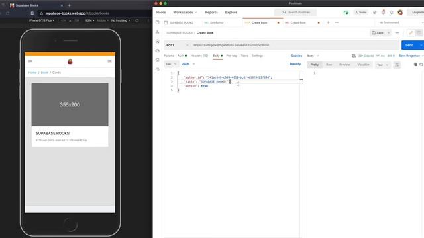Click the comment icon beside the pencil
Image resolution: width=424 pixels, height=238 pixels.
(419, 33)
